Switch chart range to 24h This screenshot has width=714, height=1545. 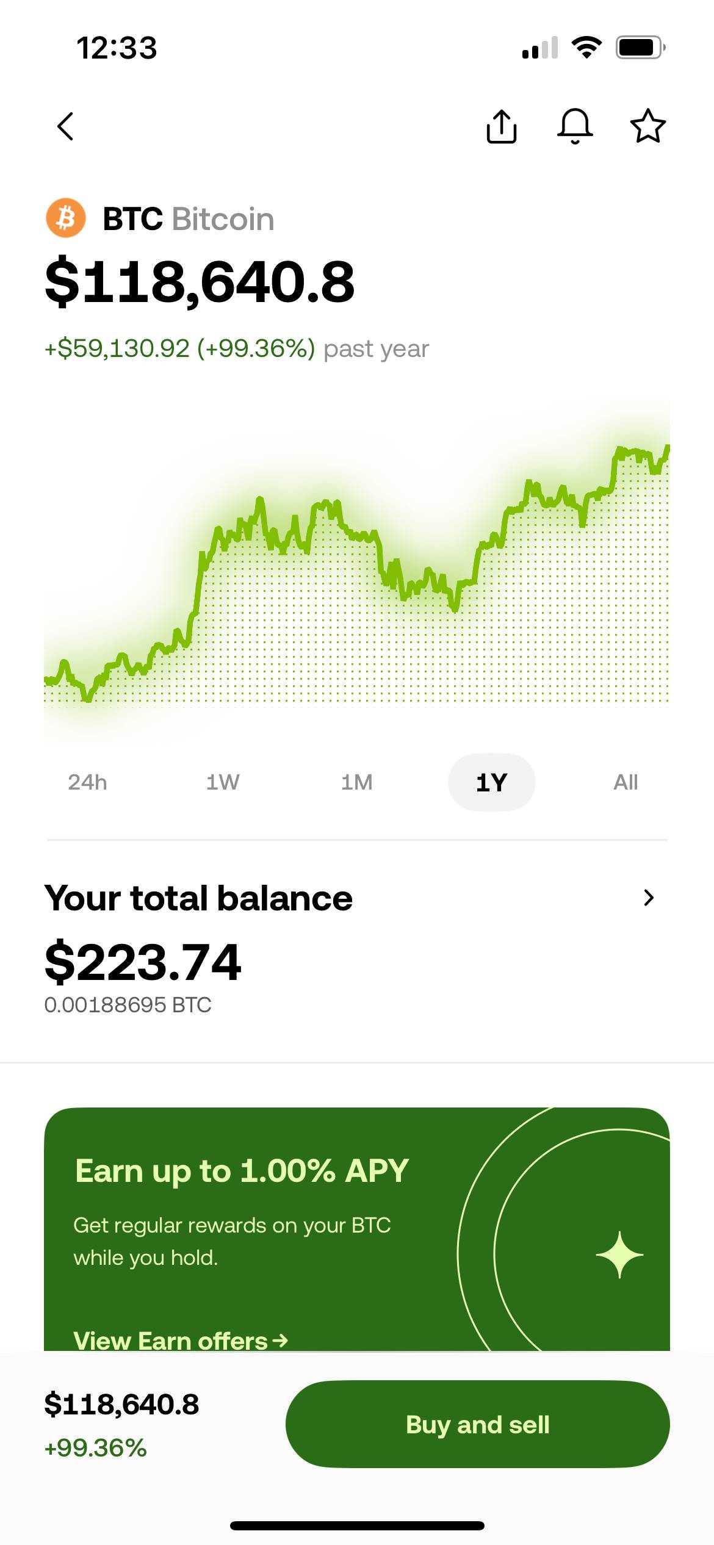(x=87, y=782)
